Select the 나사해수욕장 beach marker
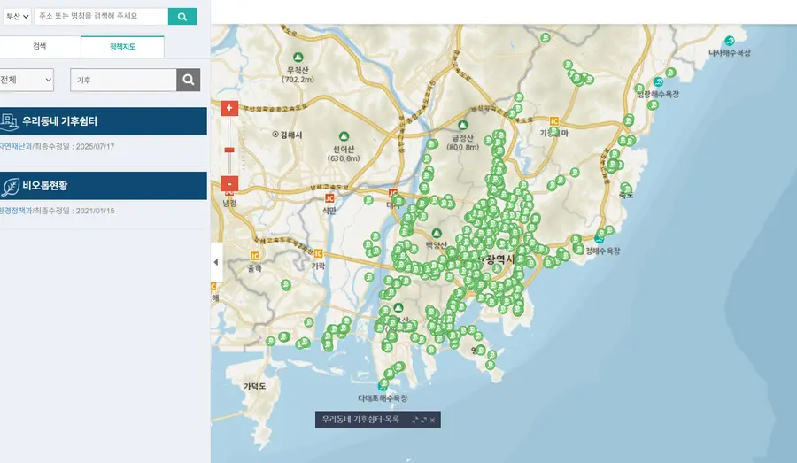 point(730,42)
